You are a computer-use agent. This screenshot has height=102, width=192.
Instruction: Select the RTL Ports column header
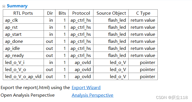[x=23, y=13]
